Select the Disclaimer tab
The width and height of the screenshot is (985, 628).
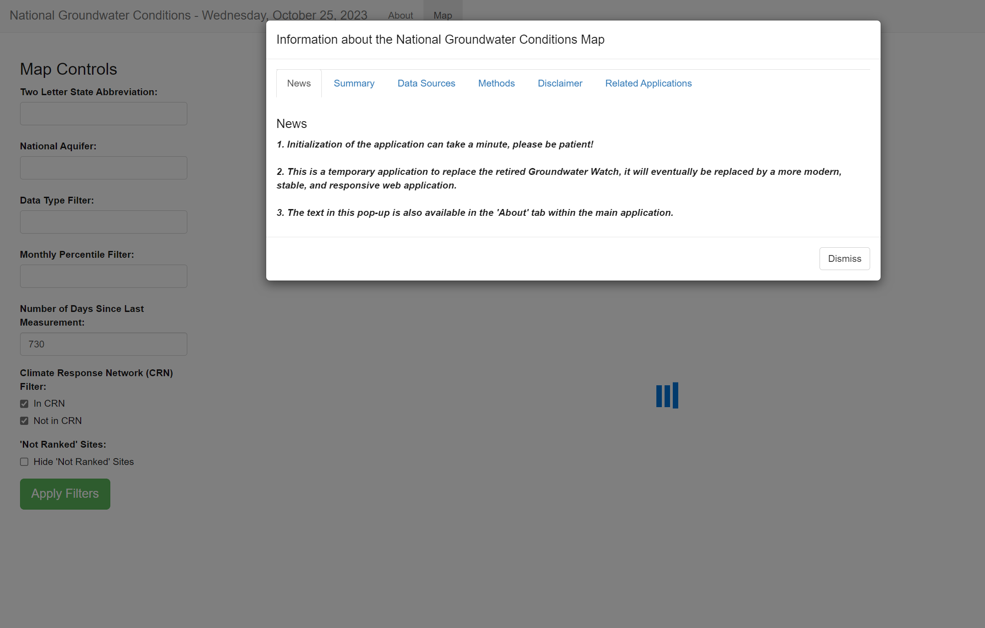[559, 83]
